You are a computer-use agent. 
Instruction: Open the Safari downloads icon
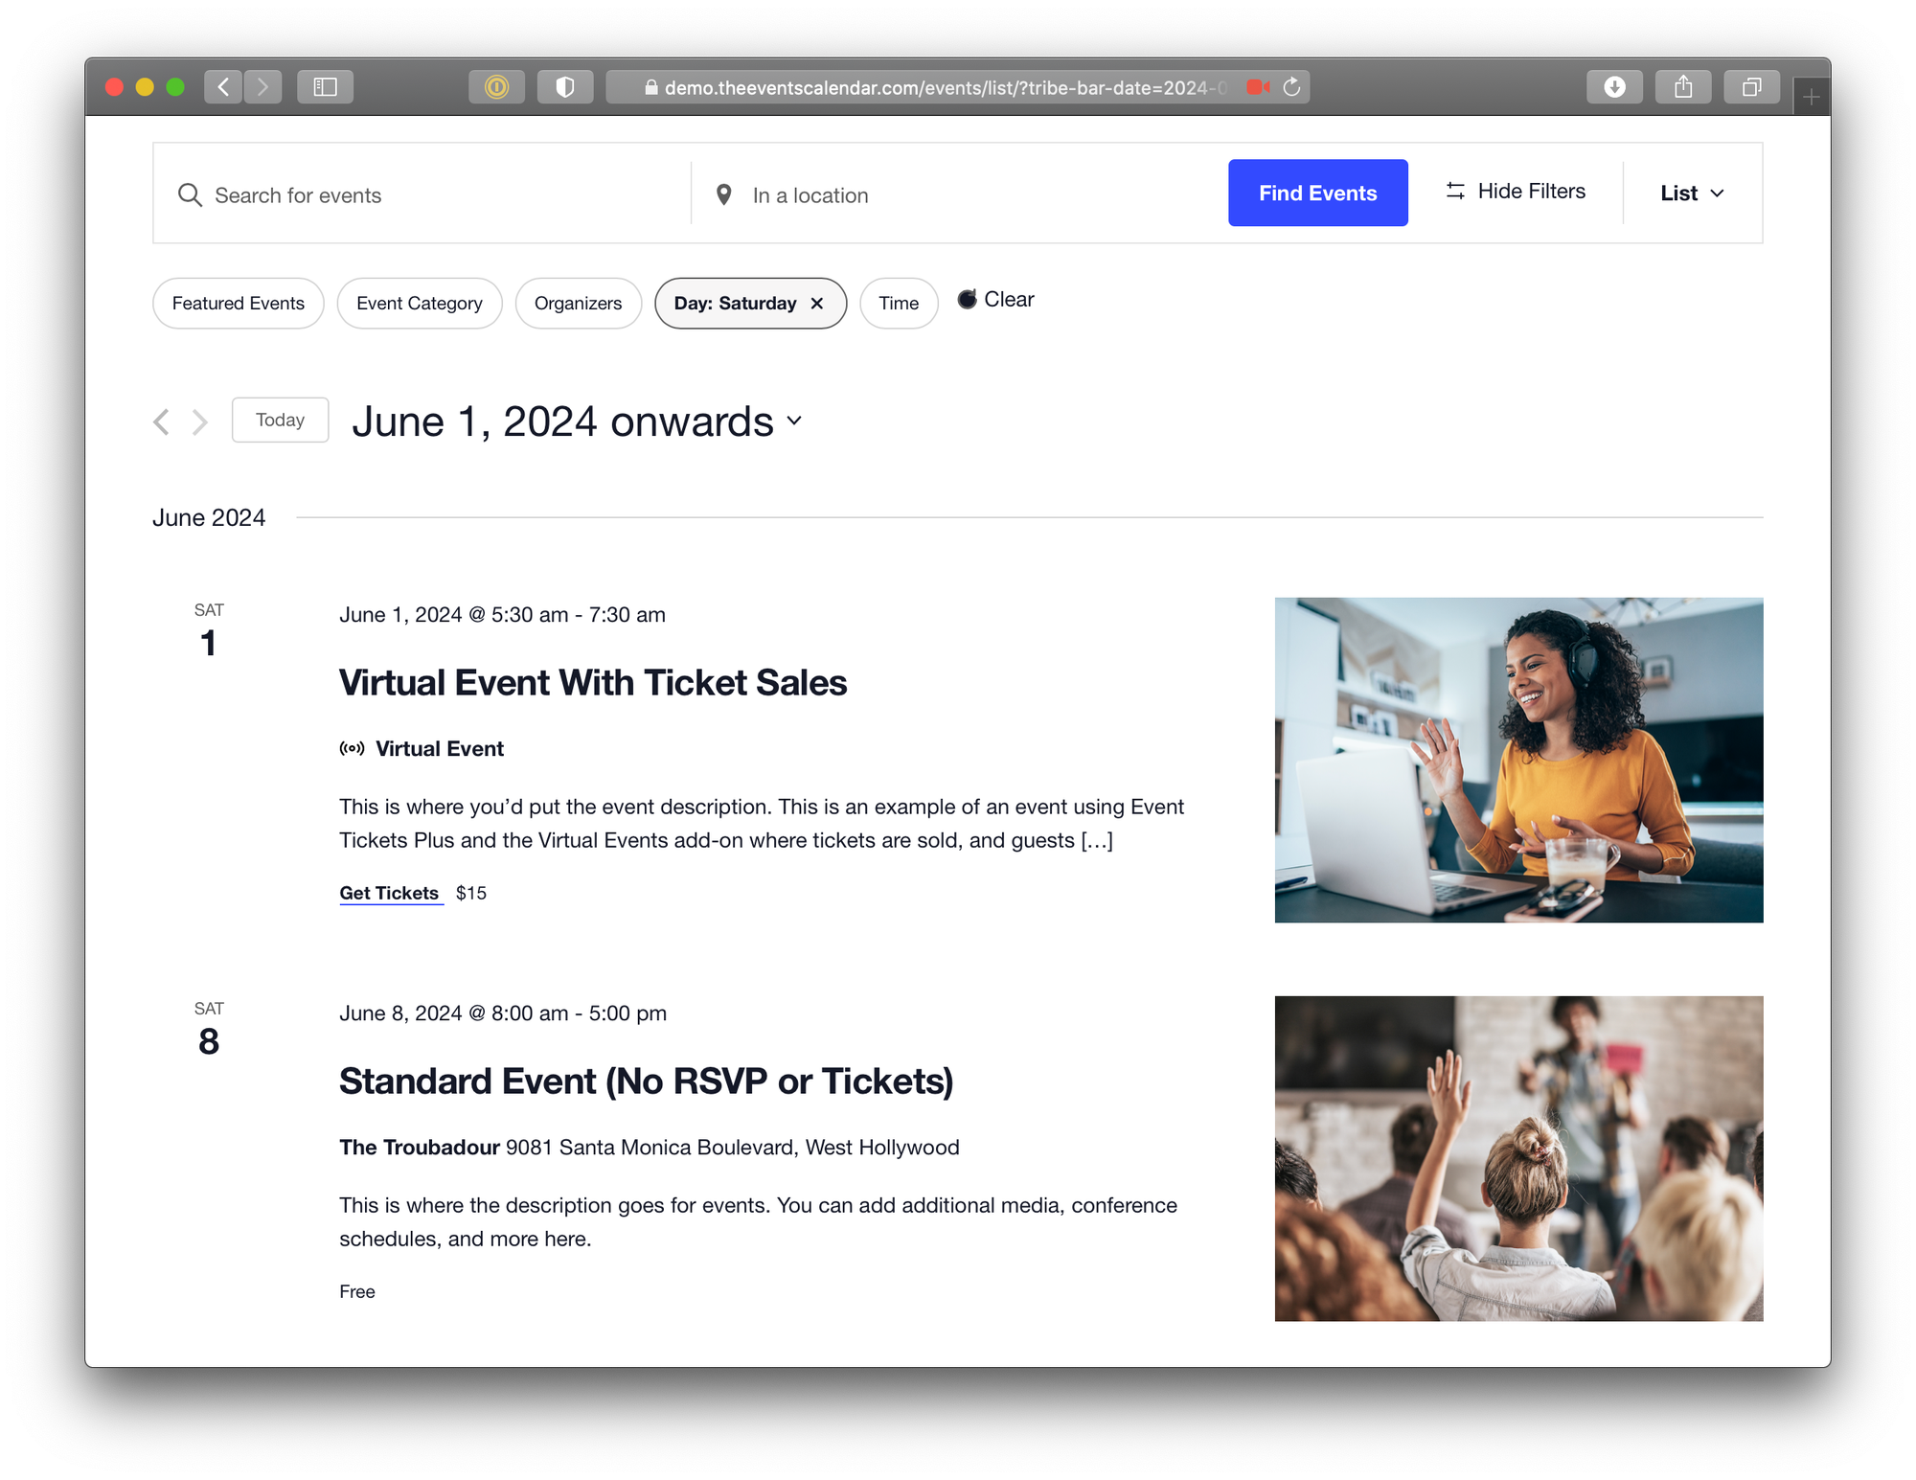[1614, 87]
